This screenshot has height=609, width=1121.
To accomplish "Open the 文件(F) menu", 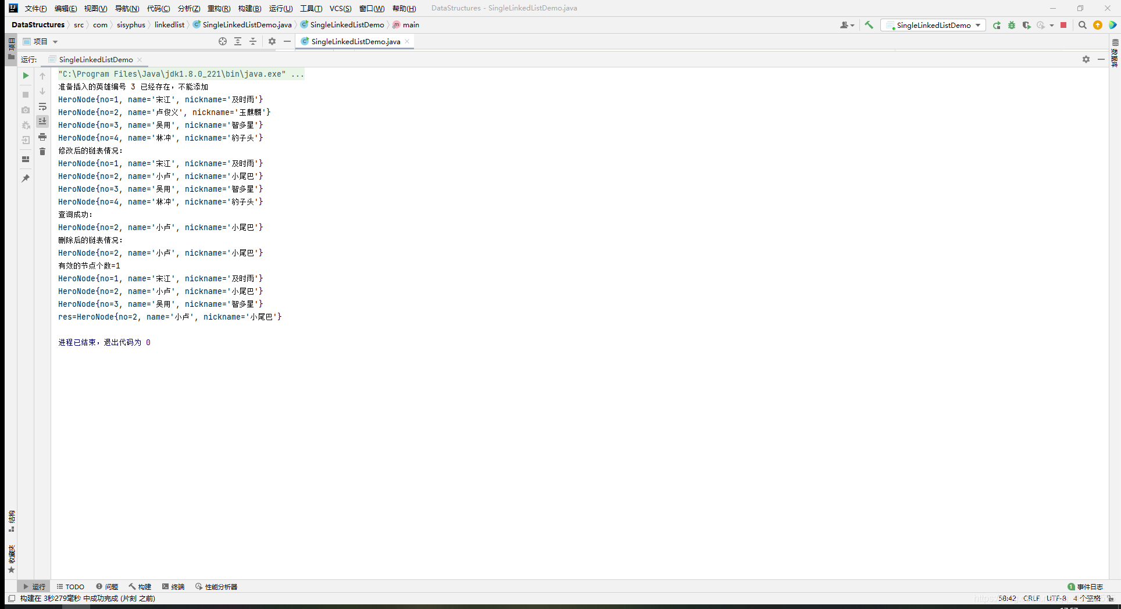I will [35, 8].
